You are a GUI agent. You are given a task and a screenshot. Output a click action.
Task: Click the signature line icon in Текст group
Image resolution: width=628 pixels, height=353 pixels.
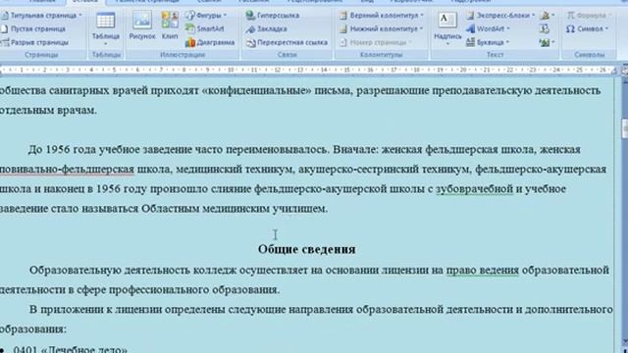tap(547, 16)
